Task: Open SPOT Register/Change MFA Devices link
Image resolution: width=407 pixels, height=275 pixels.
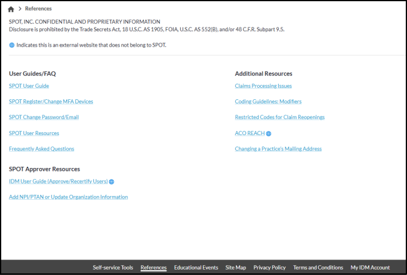Action: [x=51, y=102]
